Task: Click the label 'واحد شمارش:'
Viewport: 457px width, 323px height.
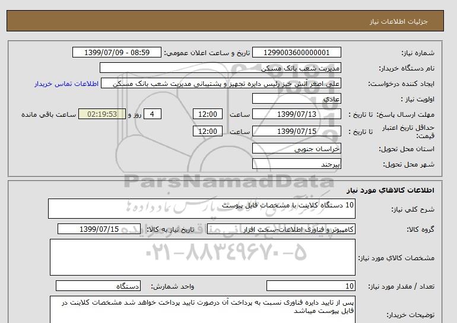Action: tap(172, 287)
